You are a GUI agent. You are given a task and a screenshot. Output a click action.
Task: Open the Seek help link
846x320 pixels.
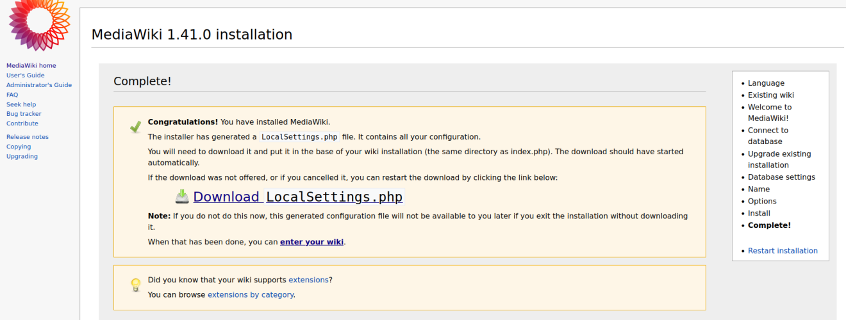pyautogui.click(x=21, y=104)
